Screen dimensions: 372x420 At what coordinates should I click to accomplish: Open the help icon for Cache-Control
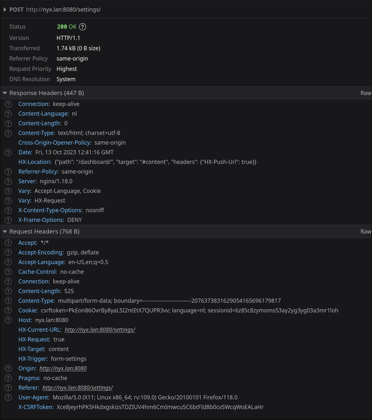8,272
